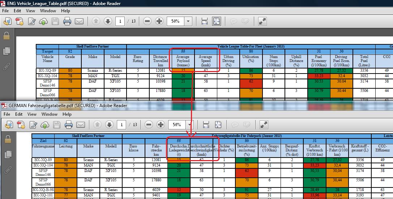Click 'Average Speed (kmh)' header in ENG table
393x199 pixels.
pyautogui.click(x=205, y=61)
